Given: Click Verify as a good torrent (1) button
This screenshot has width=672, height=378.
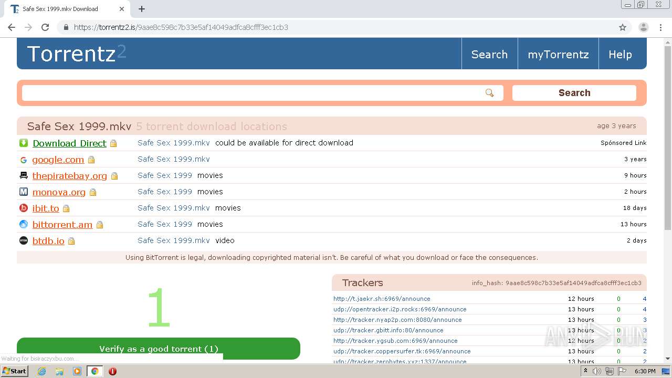Looking at the screenshot, I should (x=159, y=349).
